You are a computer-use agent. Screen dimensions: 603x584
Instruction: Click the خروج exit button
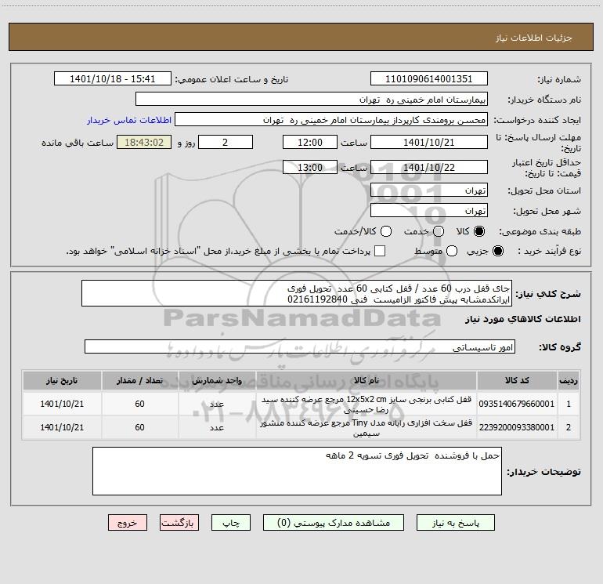point(128,523)
